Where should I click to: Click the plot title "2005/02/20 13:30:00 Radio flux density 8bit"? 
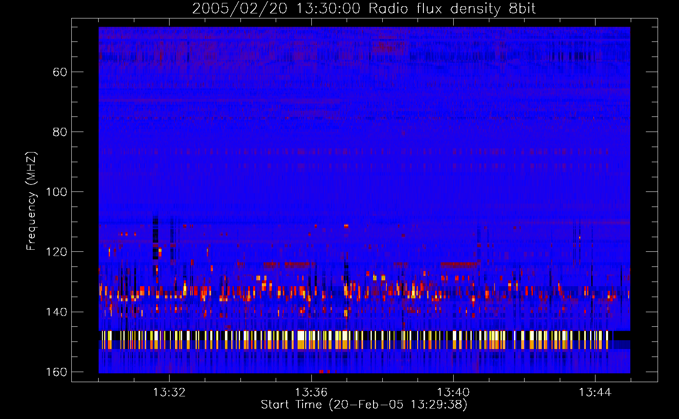[x=364, y=9]
